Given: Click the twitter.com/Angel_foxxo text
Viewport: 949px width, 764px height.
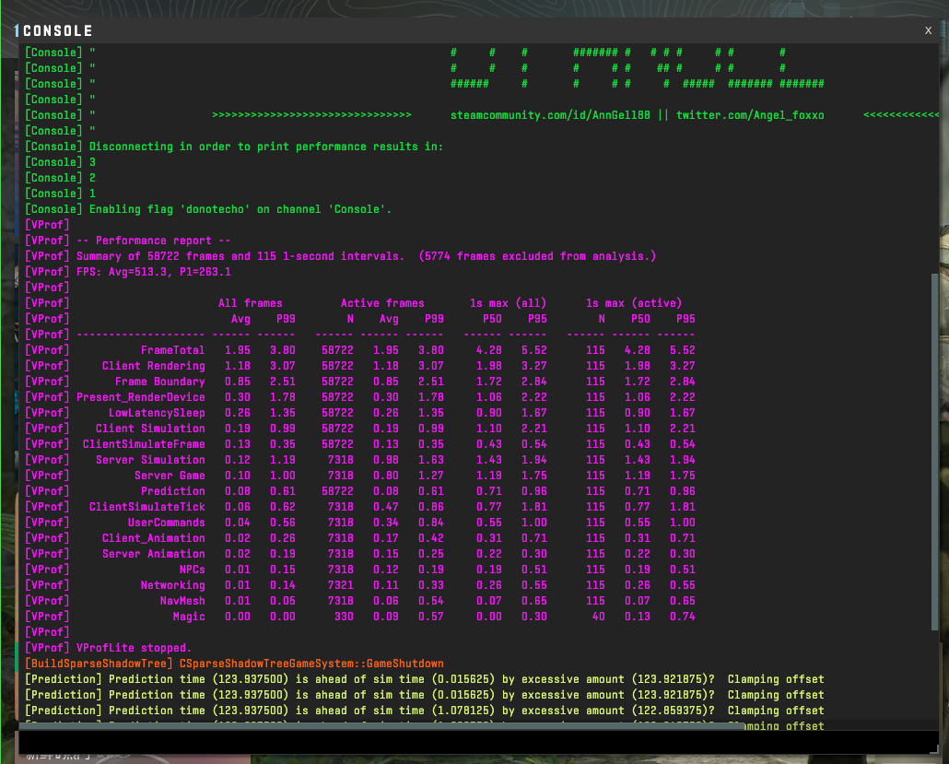Looking at the screenshot, I should [x=750, y=115].
